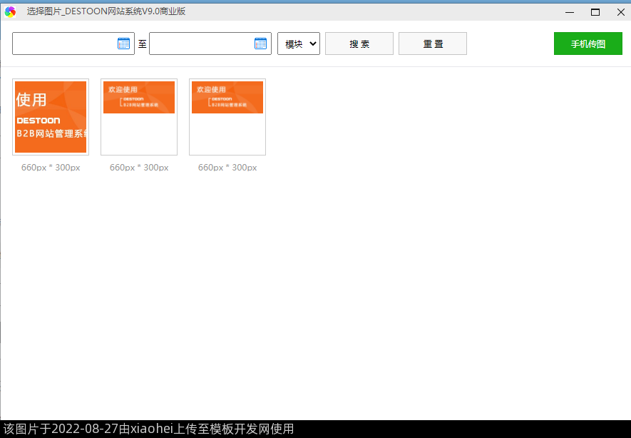This screenshot has width=631, height=438.
Task: Click the bottom upload info caption
Action: click(x=148, y=429)
